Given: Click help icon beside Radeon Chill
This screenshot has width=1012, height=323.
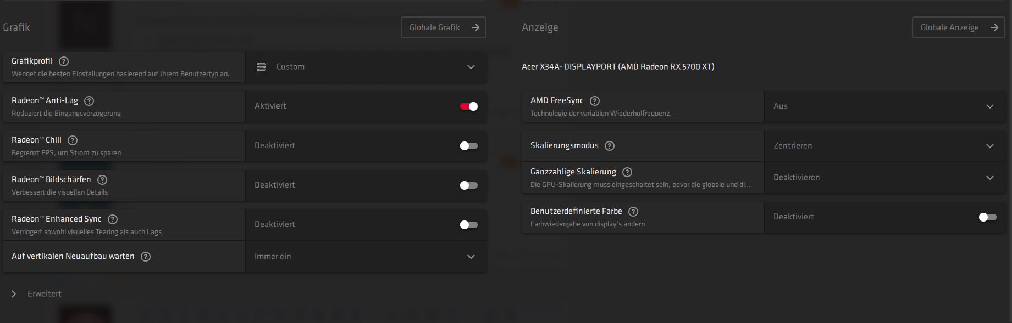Looking at the screenshot, I should [73, 140].
